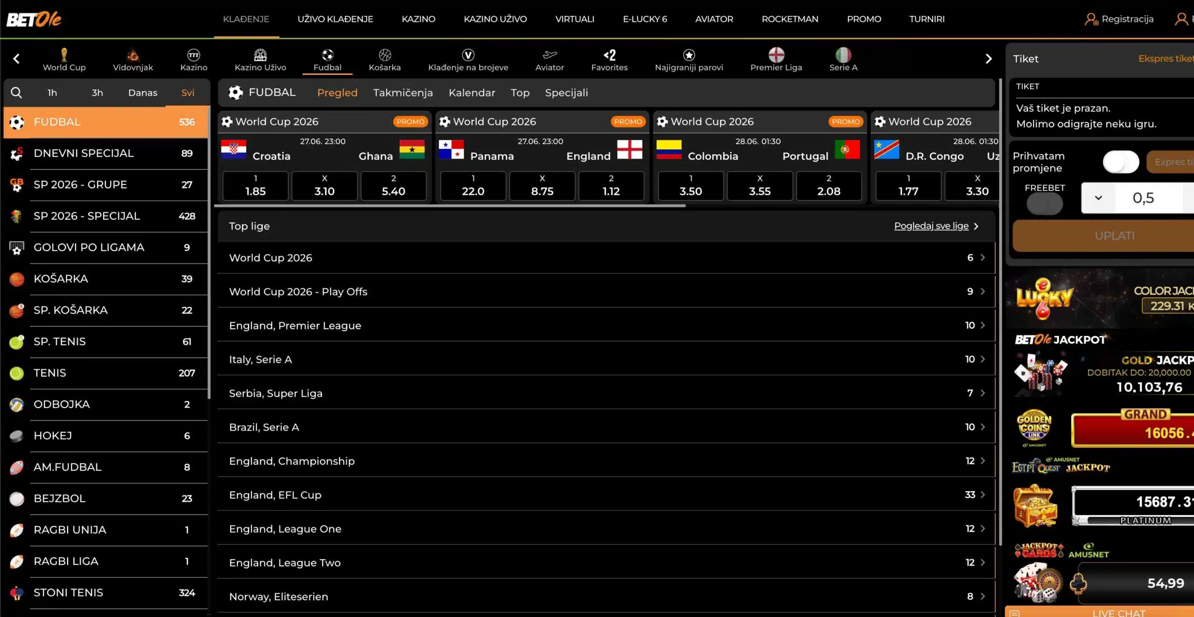Expand the England, Premier League row
The image size is (1194, 617).
tap(606, 325)
